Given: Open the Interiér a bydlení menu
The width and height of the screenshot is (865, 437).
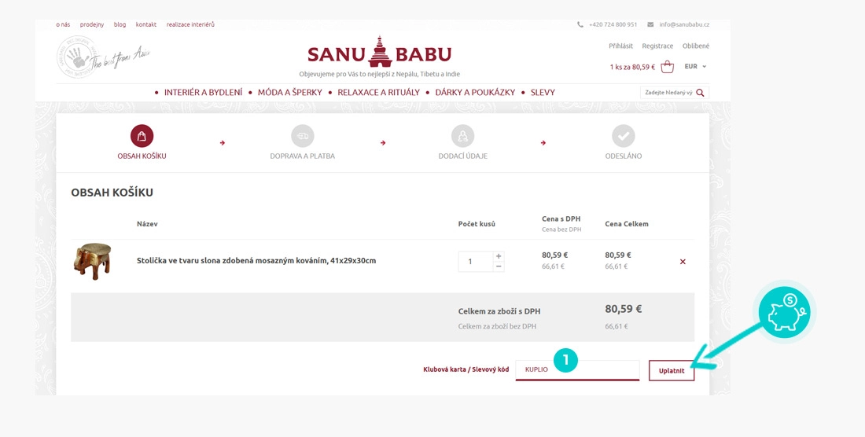Looking at the screenshot, I should pyautogui.click(x=203, y=93).
